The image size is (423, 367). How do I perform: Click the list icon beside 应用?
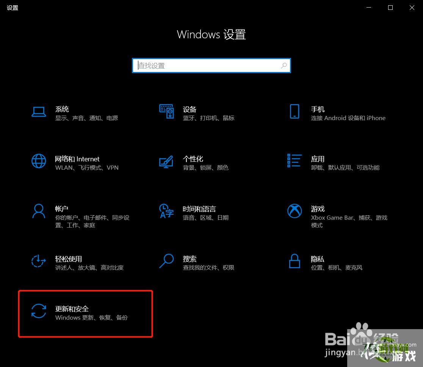pyautogui.click(x=295, y=161)
